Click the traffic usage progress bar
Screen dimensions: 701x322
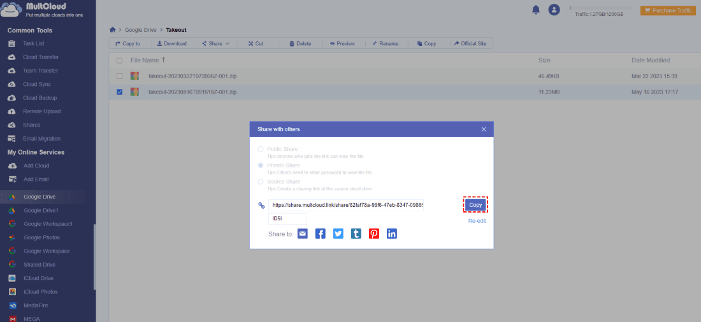point(600,8)
